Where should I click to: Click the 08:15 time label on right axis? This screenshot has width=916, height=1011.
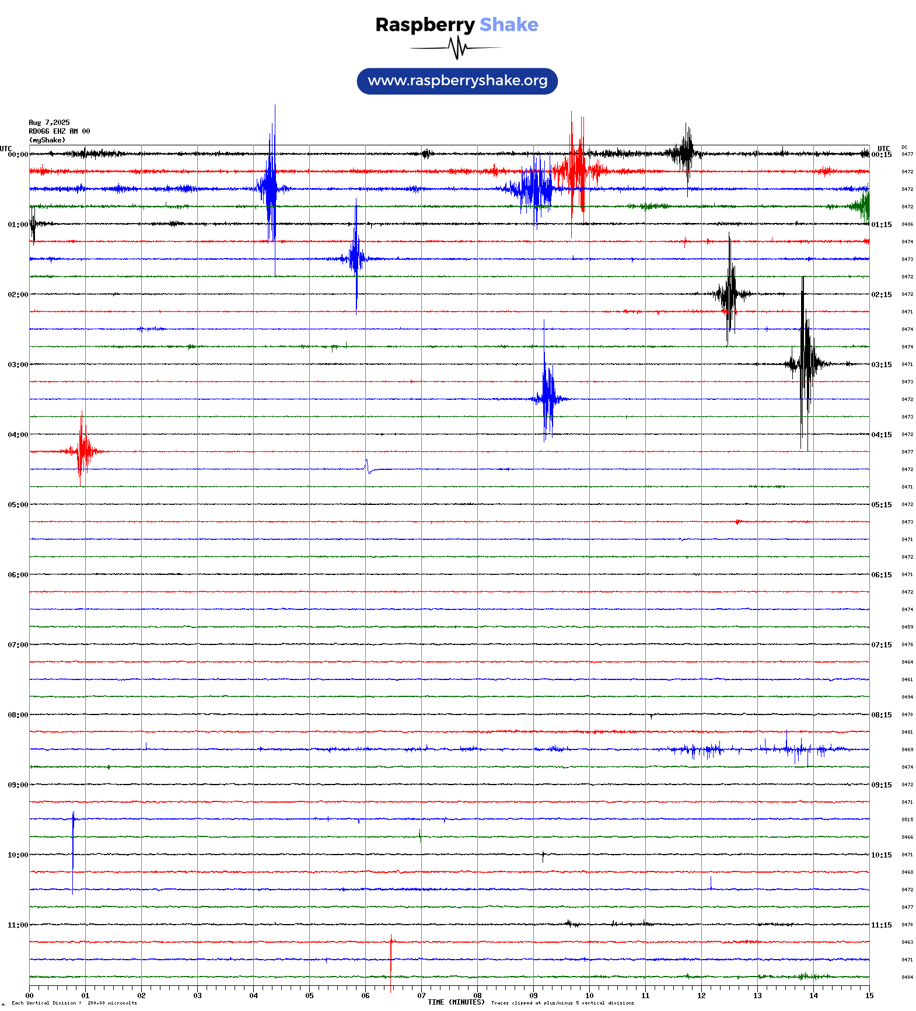tap(881, 715)
